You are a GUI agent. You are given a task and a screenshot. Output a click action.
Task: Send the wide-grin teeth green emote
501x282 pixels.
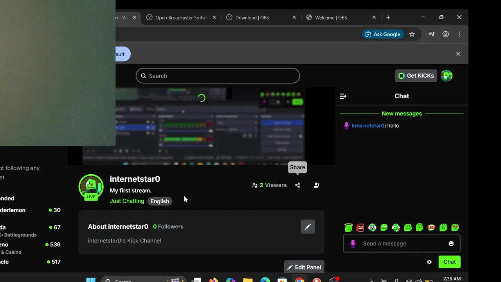[384, 227]
